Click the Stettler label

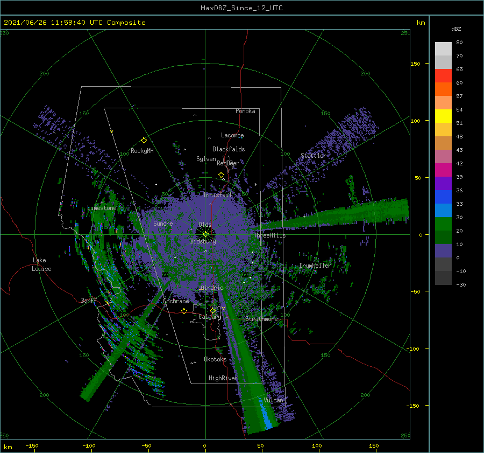(314, 156)
